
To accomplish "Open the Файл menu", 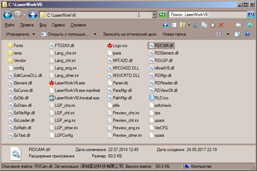I will [x=10, y=25].
